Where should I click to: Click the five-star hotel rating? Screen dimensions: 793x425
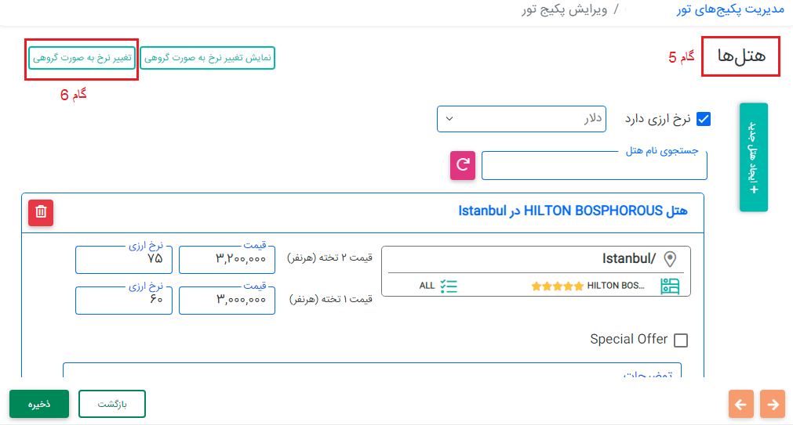557,286
